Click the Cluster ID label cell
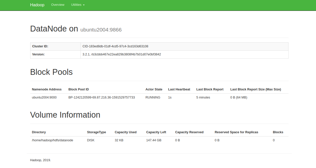This screenshot has height=168, width=316. [x=55, y=46]
